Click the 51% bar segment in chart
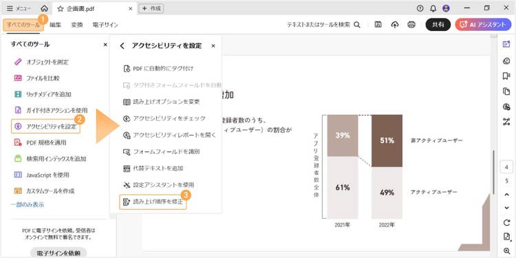This screenshot has height=258, width=516. 387,140
